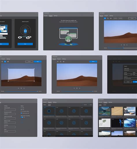
Task: Click the center playback control under the Export window video
Action: click(x=77, y=88)
